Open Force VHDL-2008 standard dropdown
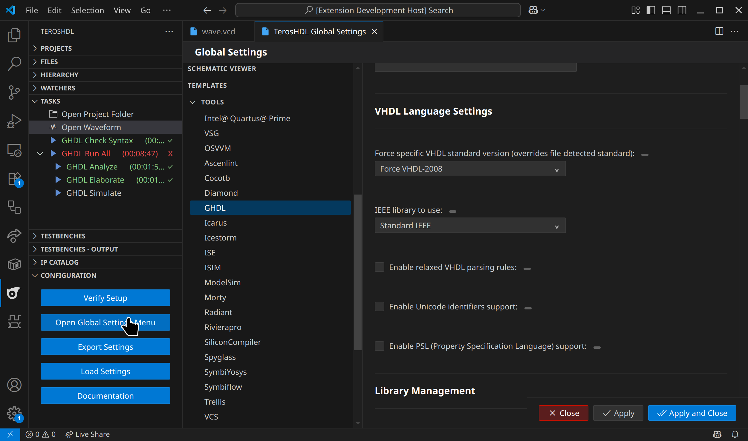Viewport: 748px width, 441px height. 470,169
